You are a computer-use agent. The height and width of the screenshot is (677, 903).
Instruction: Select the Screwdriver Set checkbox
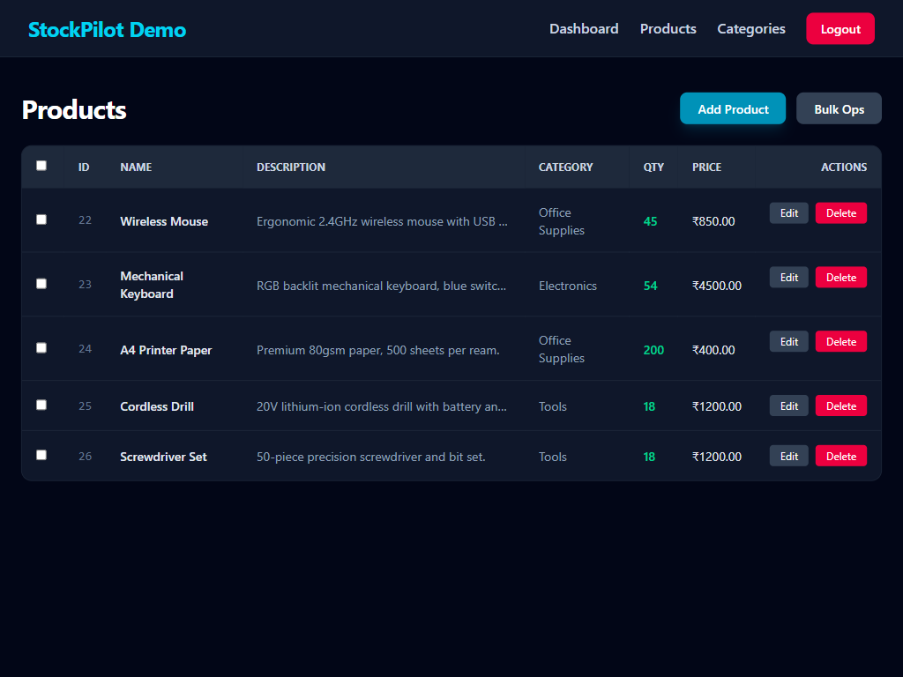pyautogui.click(x=41, y=456)
